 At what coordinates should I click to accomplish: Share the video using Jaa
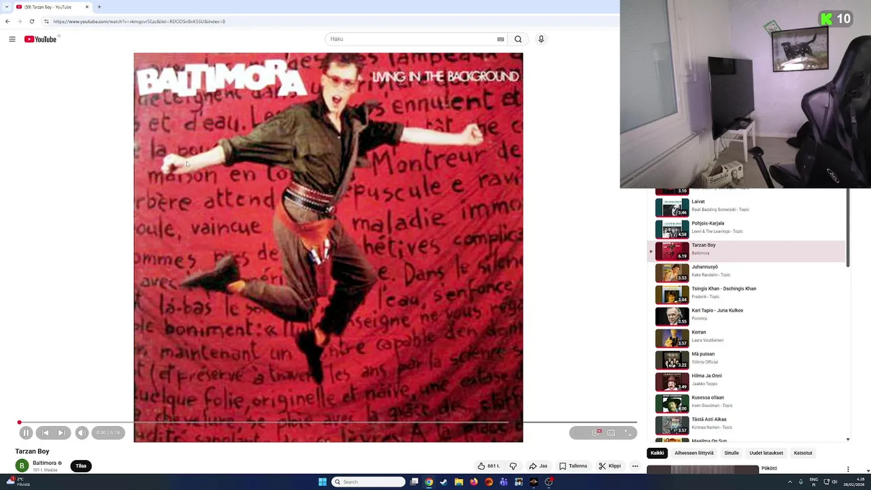pyautogui.click(x=538, y=466)
